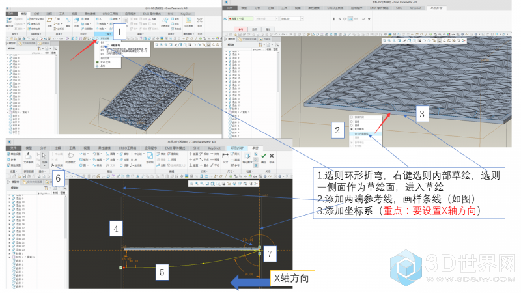This screenshot has height=293, width=521.
Task: Click select arrow tool in sketcher 操作 group
Action: pyautogui.click(x=44, y=156)
